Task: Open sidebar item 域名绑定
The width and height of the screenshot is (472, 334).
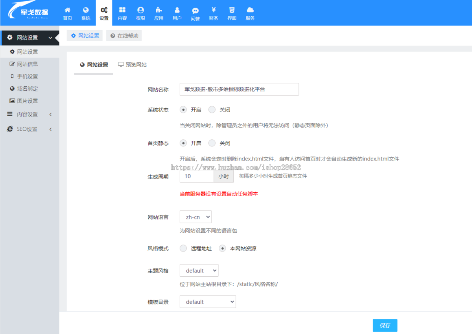Action: [29, 89]
